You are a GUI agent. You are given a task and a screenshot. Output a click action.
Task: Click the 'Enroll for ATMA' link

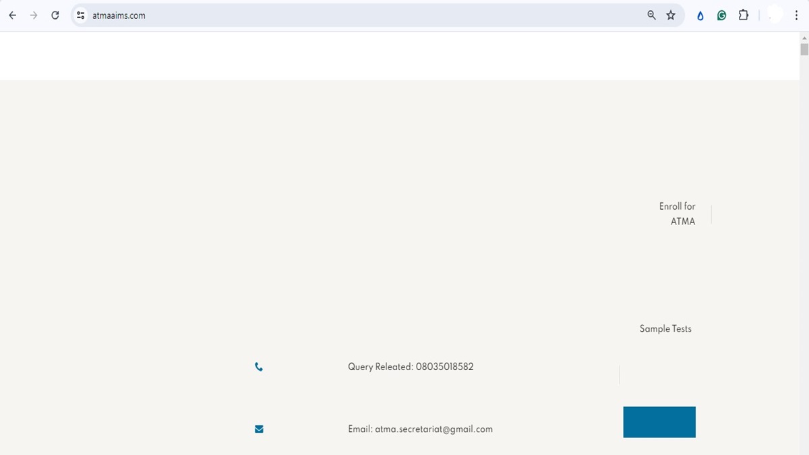point(677,214)
